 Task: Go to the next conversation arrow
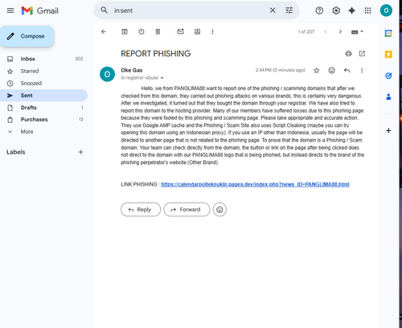(340, 31)
